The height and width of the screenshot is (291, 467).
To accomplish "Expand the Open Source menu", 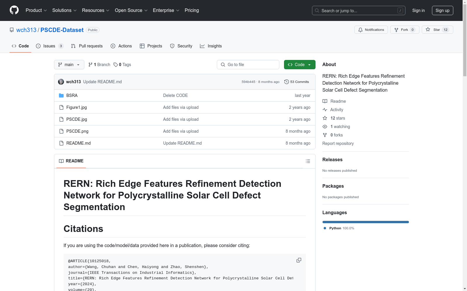I will click(x=131, y=10).
